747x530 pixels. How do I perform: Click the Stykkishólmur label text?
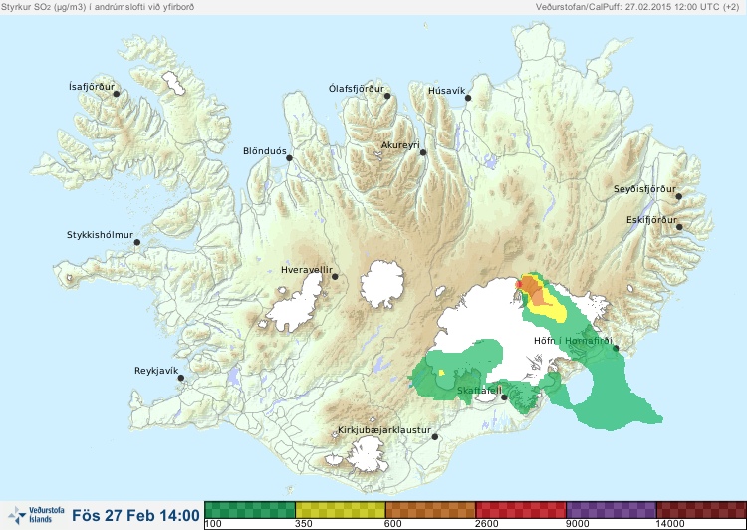(100, 235)
